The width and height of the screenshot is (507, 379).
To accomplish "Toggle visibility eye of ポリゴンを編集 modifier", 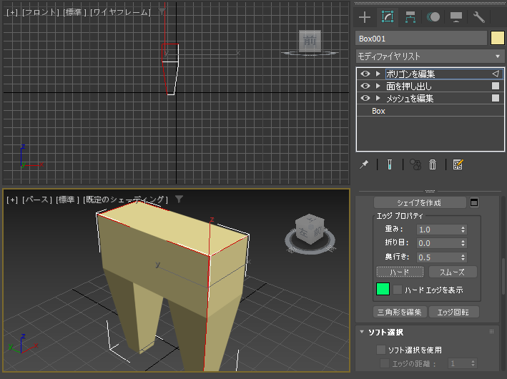I will click(x=365, y=74).
